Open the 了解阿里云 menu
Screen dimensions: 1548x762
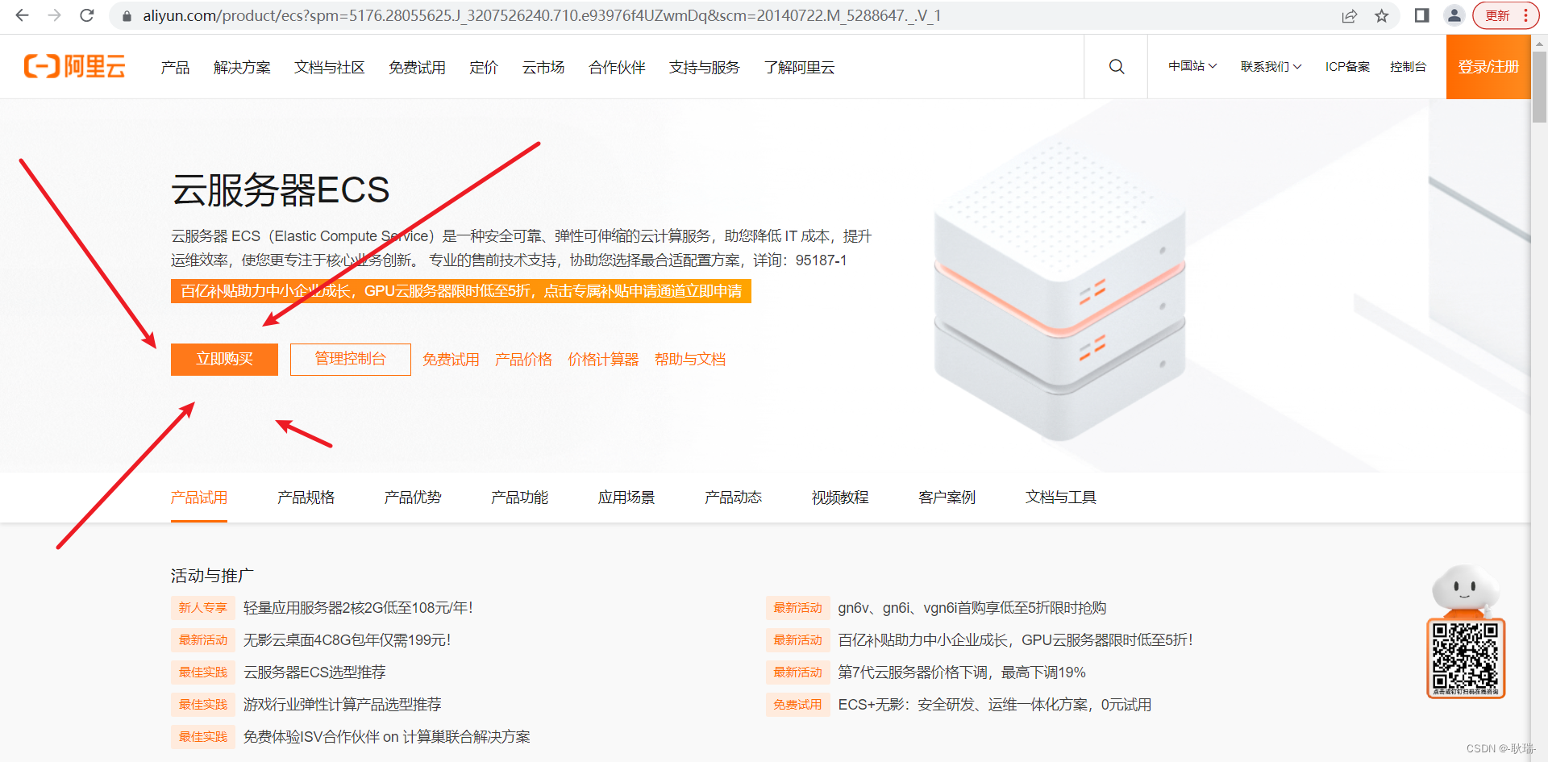(x=799, y=67)
